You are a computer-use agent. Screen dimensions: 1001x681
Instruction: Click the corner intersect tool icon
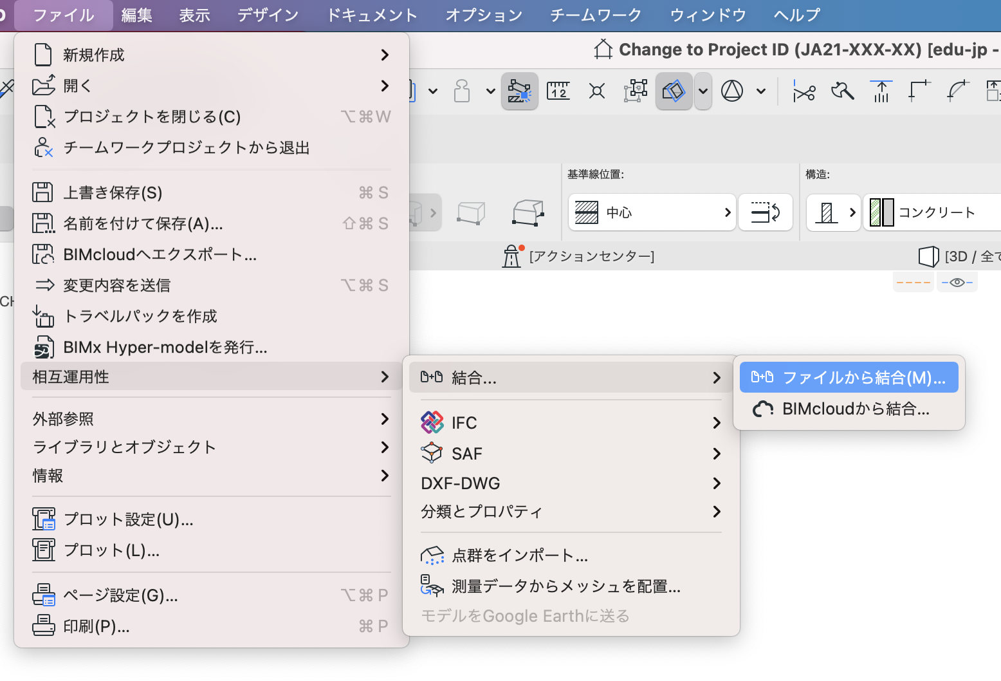[x=920, y=91]
